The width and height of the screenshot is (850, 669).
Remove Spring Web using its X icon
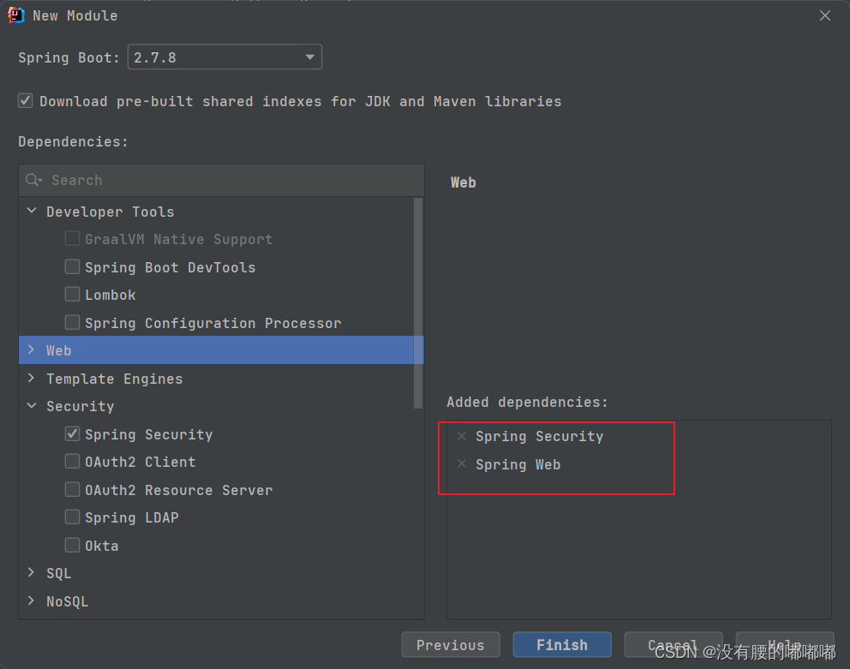click(462, 464)
